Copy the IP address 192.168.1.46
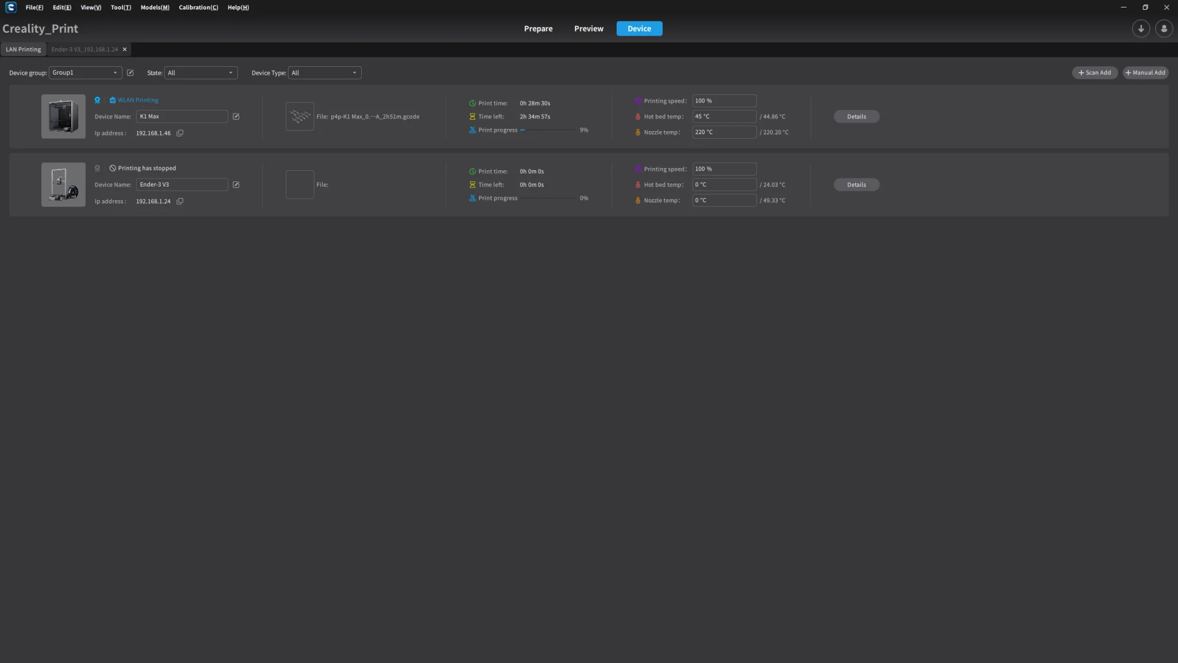Viewport: 1178px width, 663px height. pos(180,133)
